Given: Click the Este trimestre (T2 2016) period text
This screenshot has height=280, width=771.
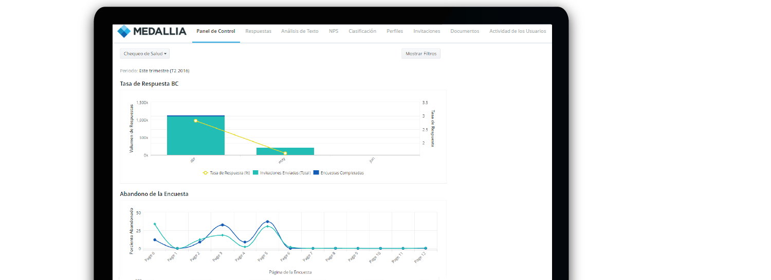Looking at the screenshot, I should click(164, 71).
